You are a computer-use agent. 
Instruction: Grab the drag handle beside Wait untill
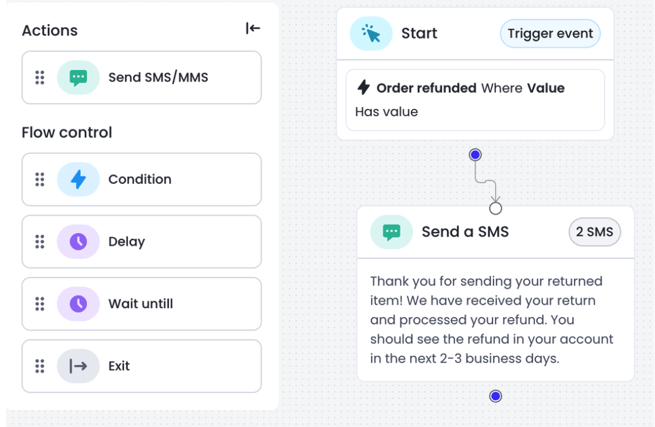tap(40, 304)
